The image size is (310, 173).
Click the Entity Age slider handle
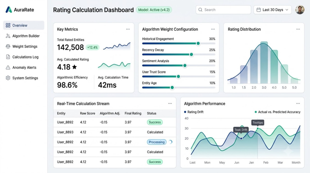pyautogui.click(x=172, y=88)
